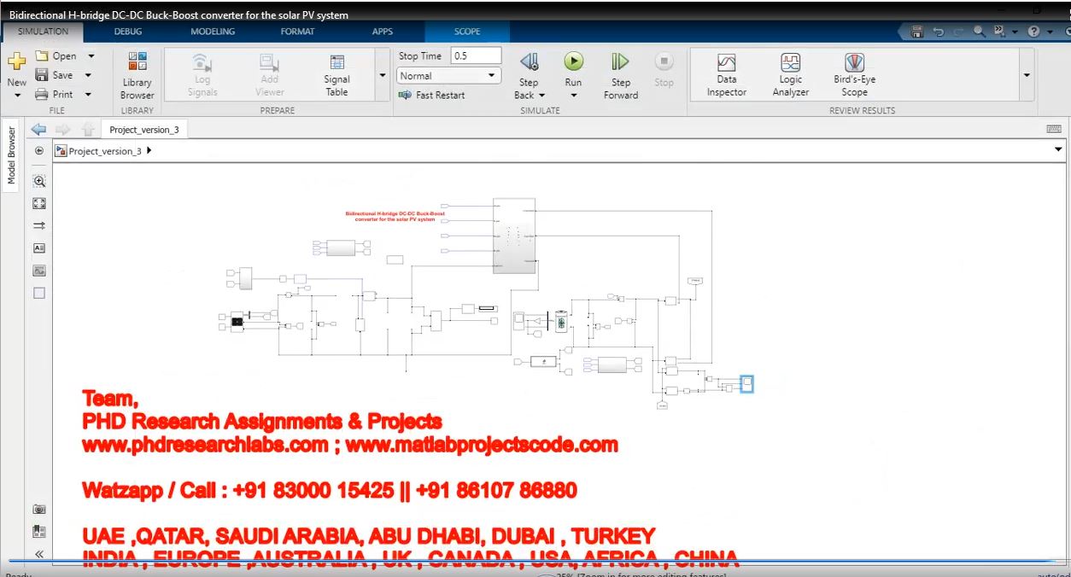Click the quick access Save icon
Image resolution: width=1071 pixels, height=577 pixels.
tap(917, 32)
